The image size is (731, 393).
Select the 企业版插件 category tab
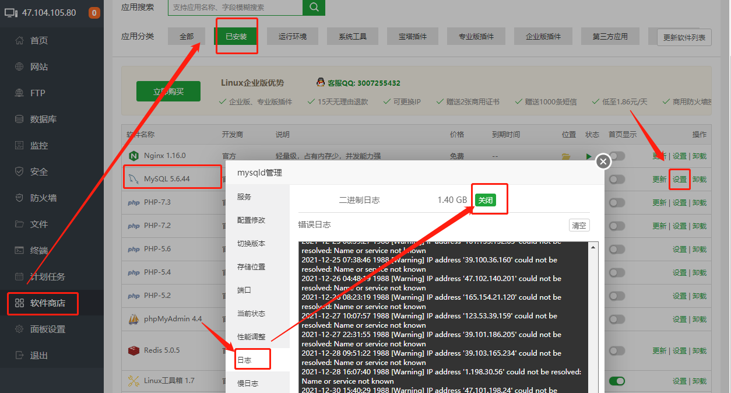543,36
